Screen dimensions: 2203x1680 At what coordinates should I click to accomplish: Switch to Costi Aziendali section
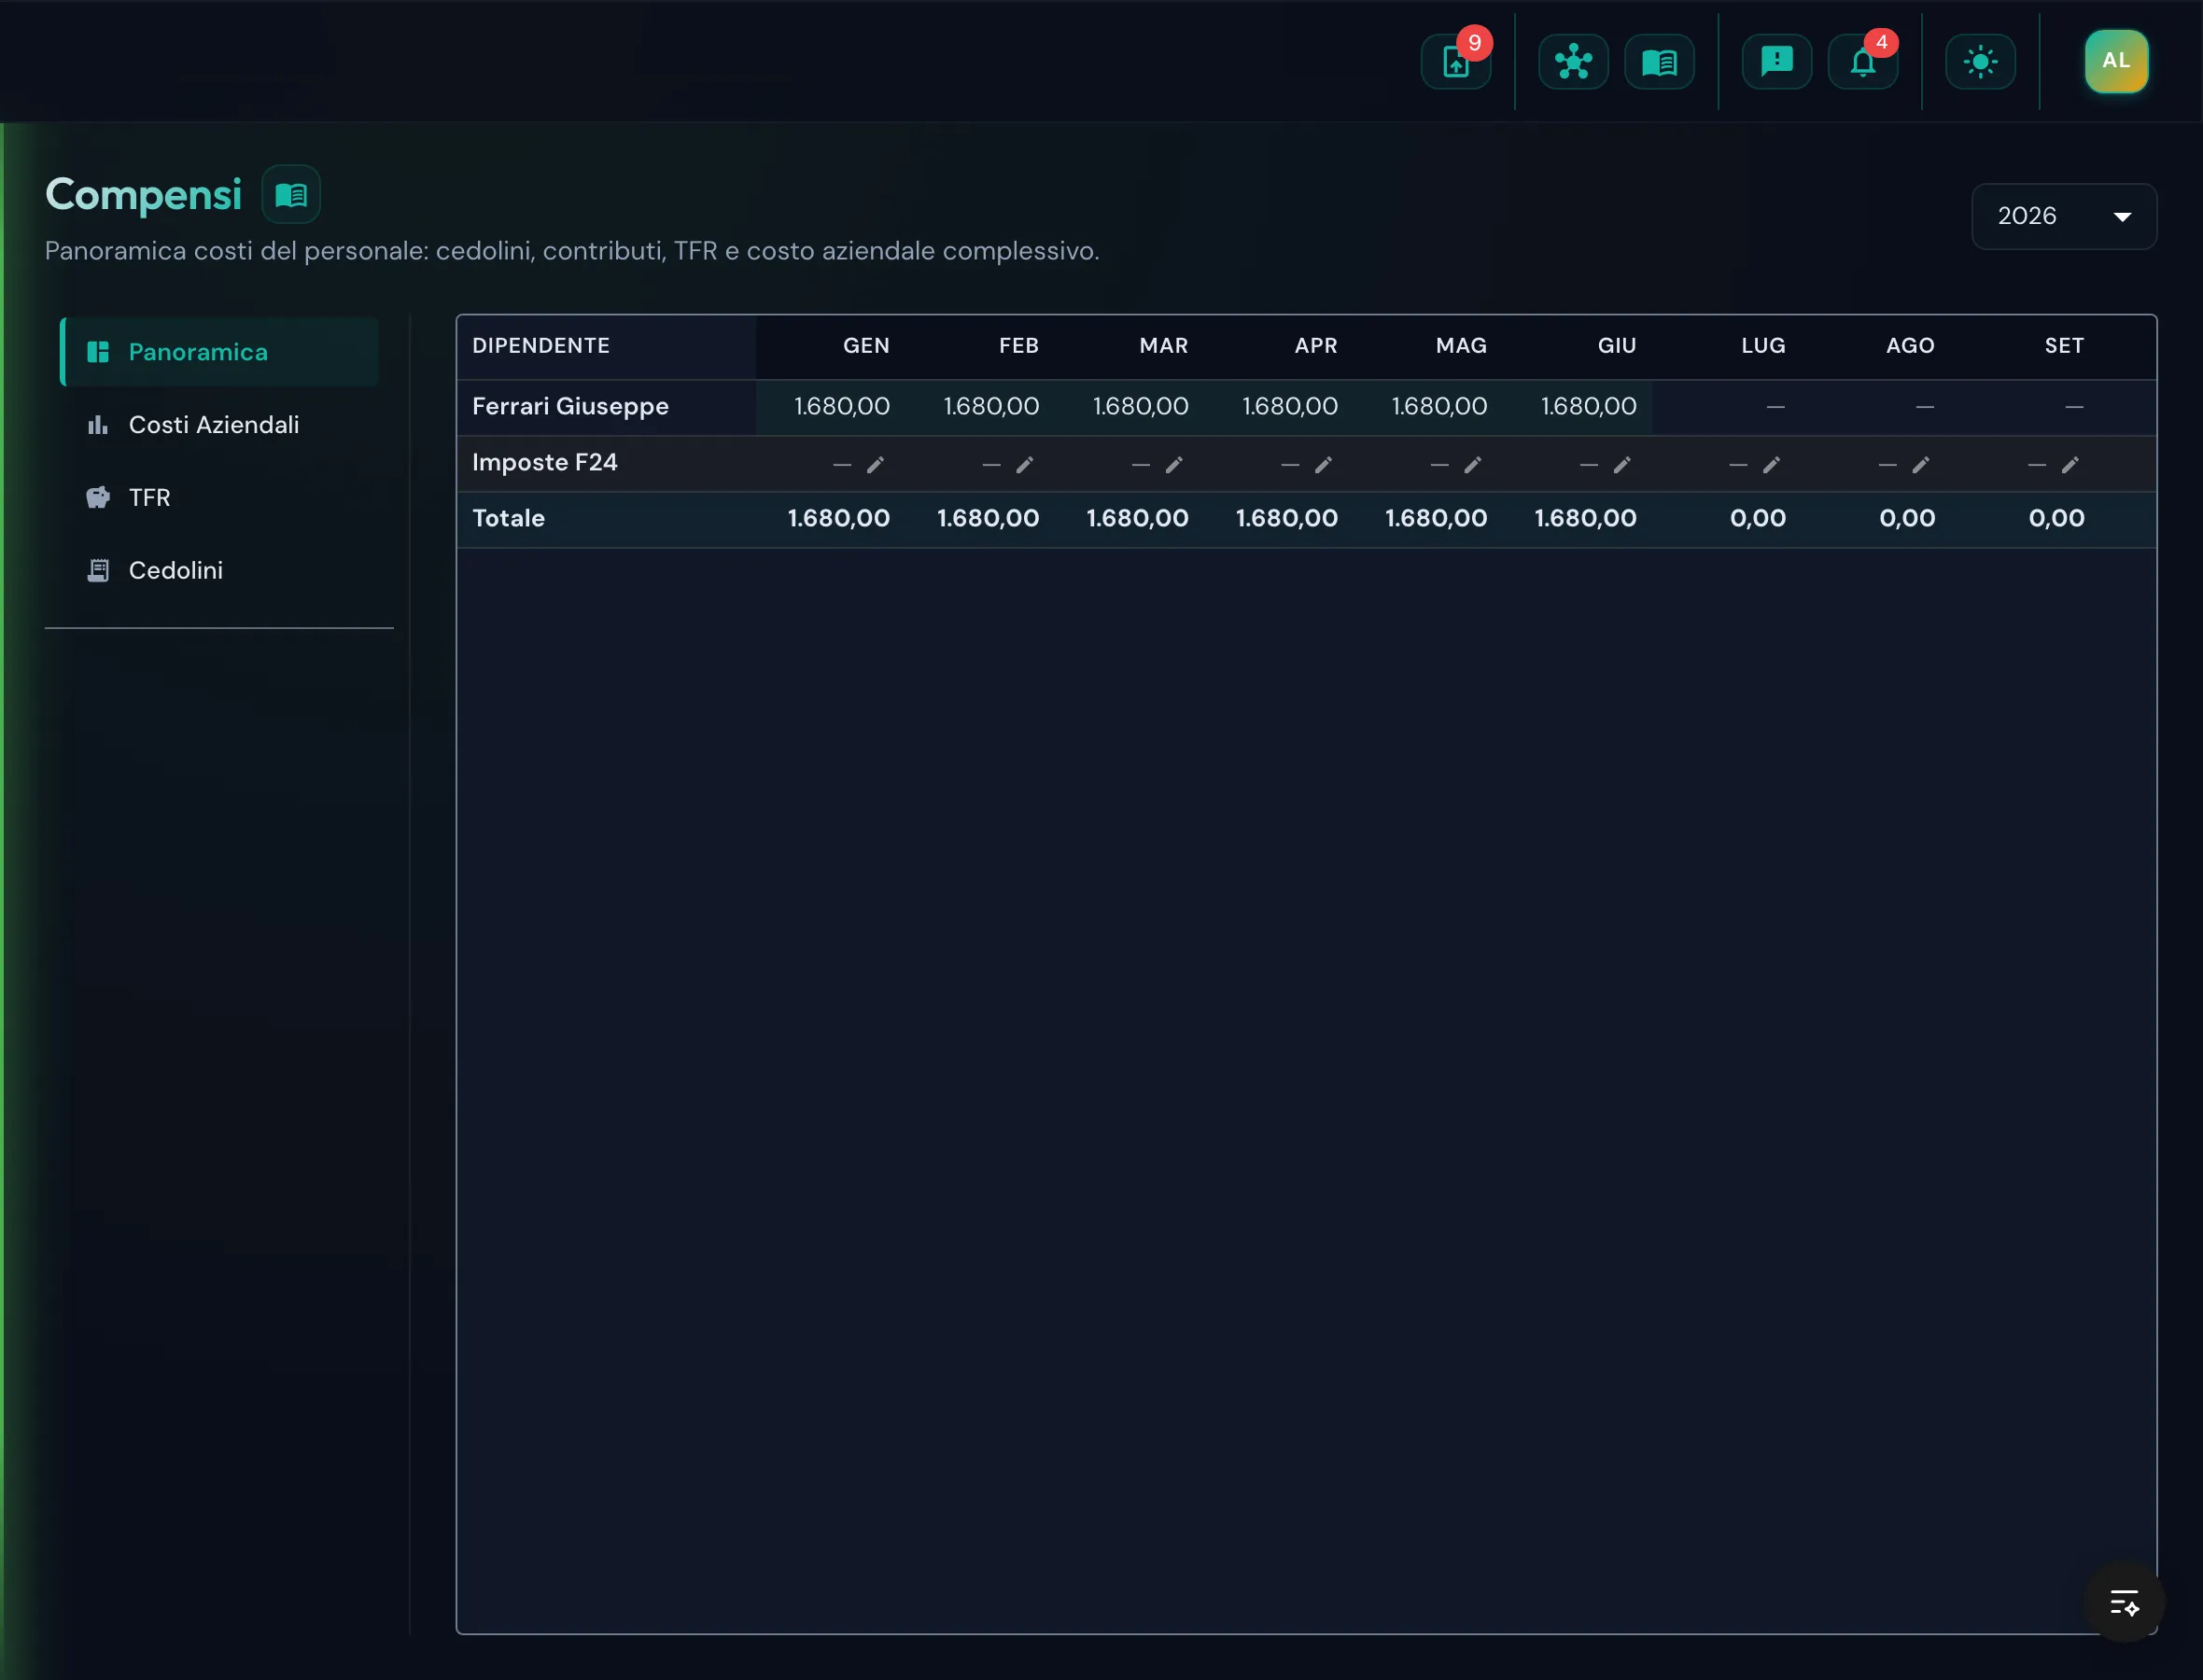pyautogui.click(x=220, y=425)
